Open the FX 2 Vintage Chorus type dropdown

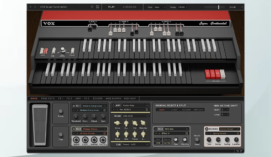tap(94, 129)
